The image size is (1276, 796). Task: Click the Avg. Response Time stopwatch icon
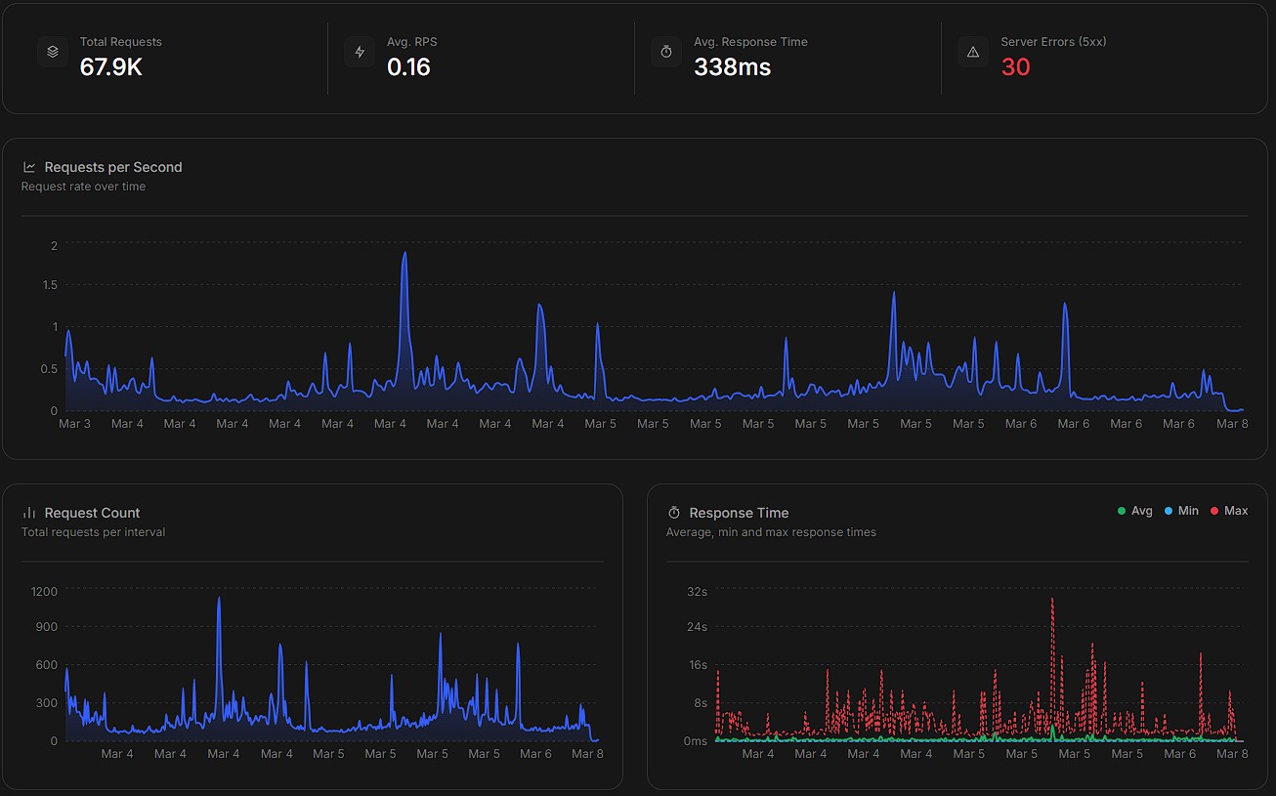[666, 52]
